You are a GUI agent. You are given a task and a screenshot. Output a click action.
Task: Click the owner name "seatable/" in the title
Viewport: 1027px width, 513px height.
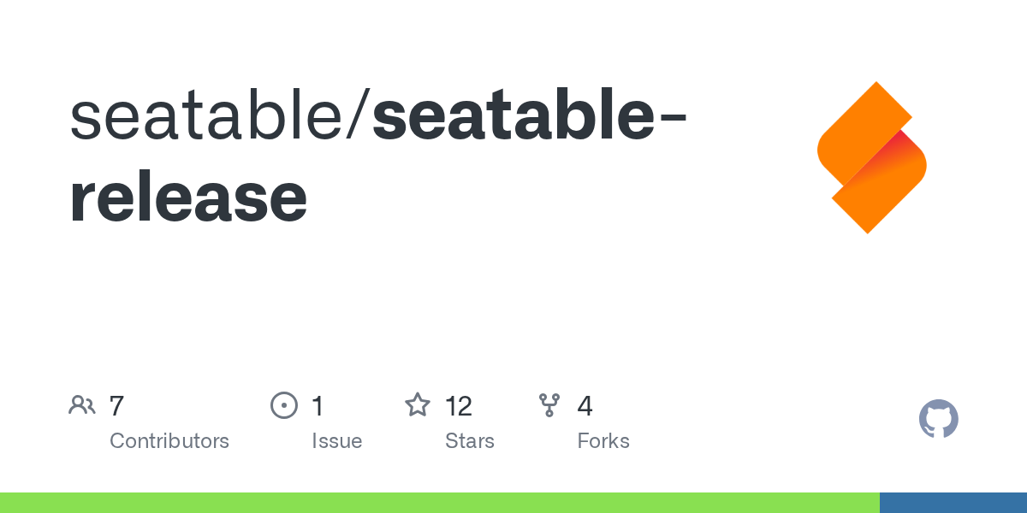[220, 118]
